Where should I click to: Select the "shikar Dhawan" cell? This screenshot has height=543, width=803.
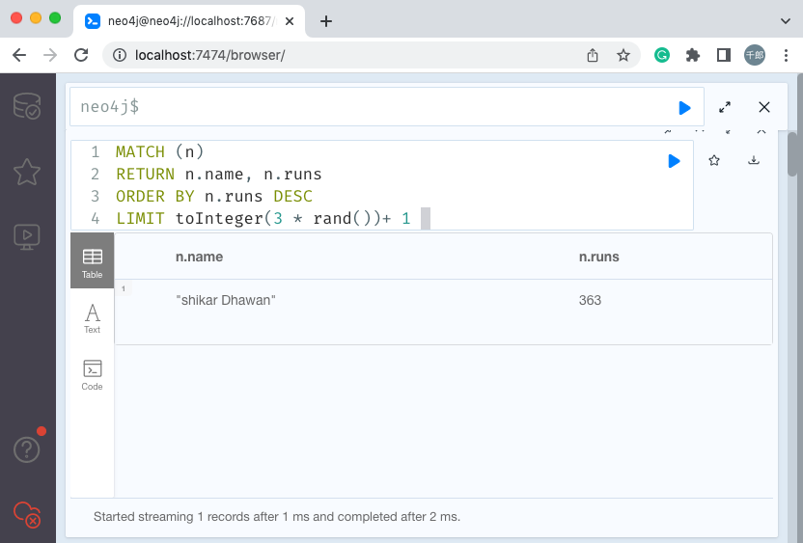coord(225,300)
